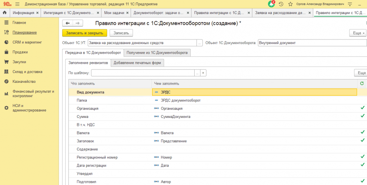Close the Информация tab
This screenshot has height=185, width=367.
[37, 13]
